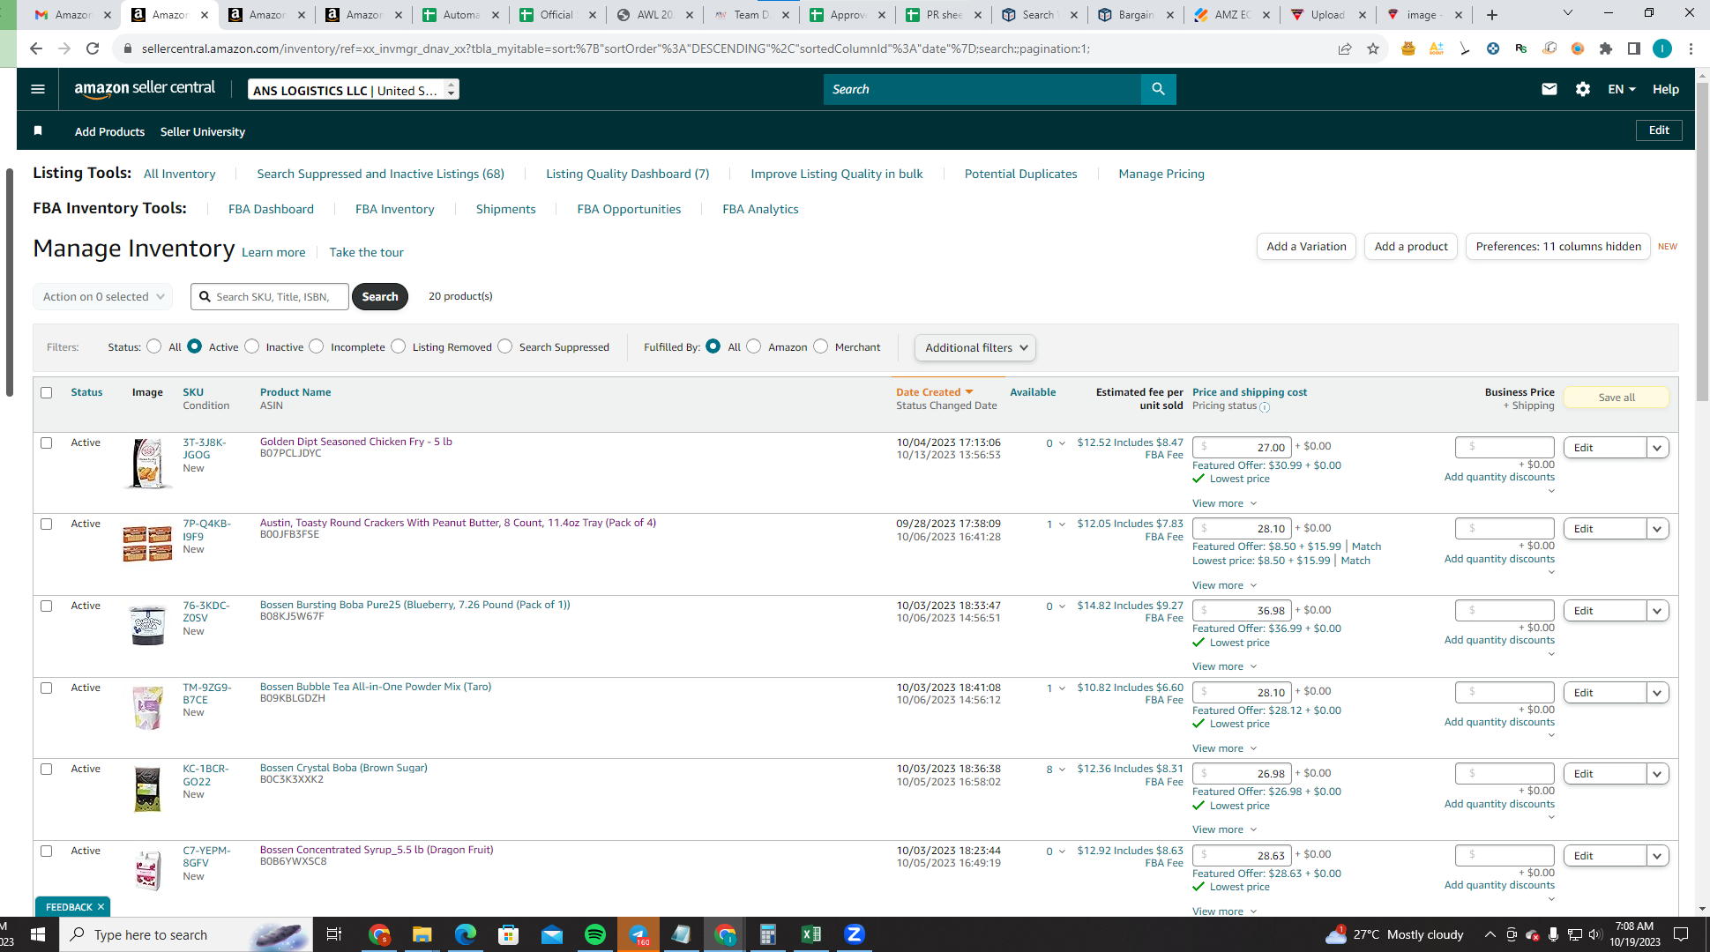Image resolution: width=1710 pixels, height=952 pixels.
Task: Open the Seller Central hamburger menu
Action: pos(38,89)
